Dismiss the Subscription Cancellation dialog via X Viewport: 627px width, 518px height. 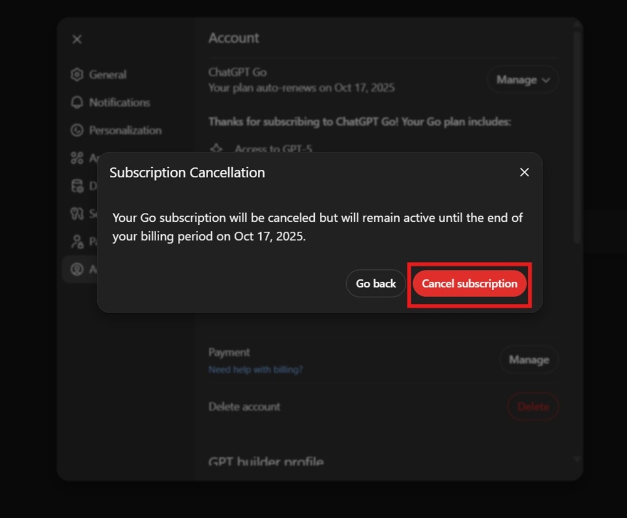click(524, 172)
